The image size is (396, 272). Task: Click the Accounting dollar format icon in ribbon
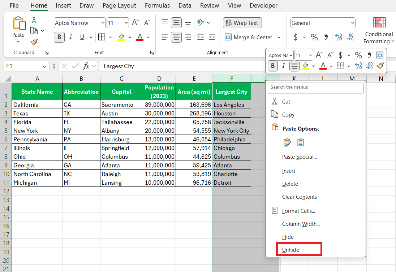click(296, 37)
